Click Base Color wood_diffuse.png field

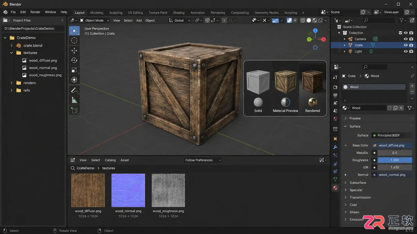392,145
